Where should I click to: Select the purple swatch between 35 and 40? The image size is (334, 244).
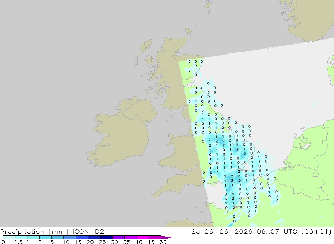coord(130,237)
